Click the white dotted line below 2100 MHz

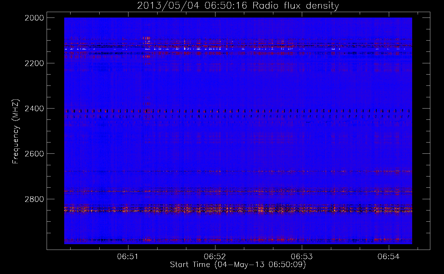(236, 49)
